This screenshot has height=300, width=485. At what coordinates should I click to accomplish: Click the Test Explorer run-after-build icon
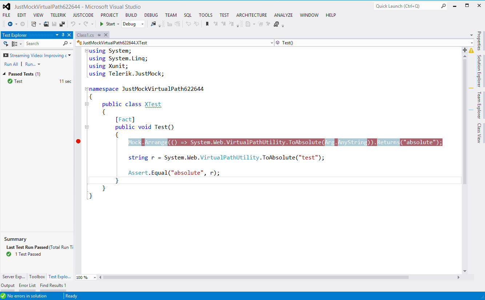6,44
